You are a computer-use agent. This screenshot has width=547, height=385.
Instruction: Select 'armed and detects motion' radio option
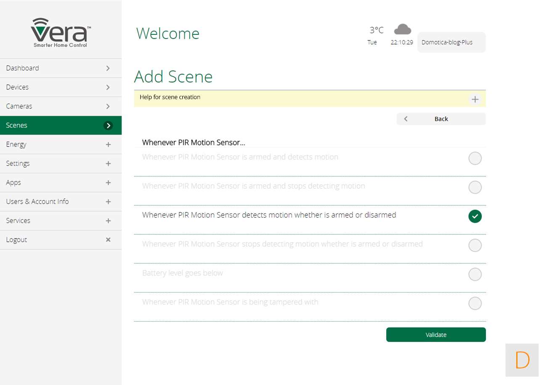click(475, 158)
